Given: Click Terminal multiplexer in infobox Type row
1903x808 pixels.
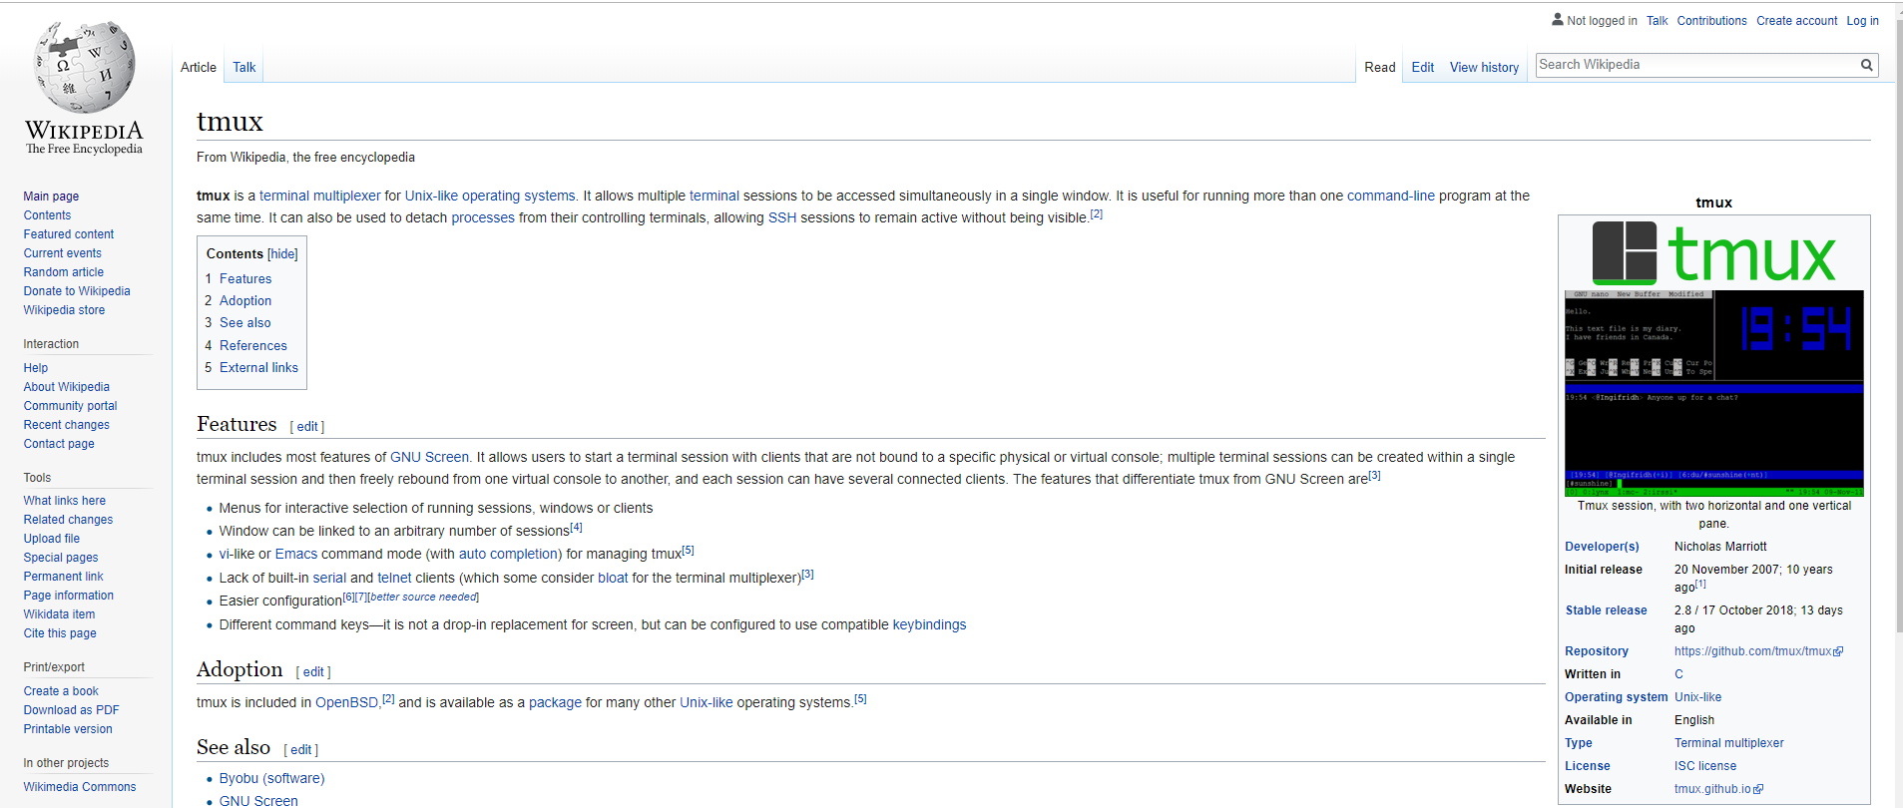Looking at the screenshot, I should [x=1728, y=743].
